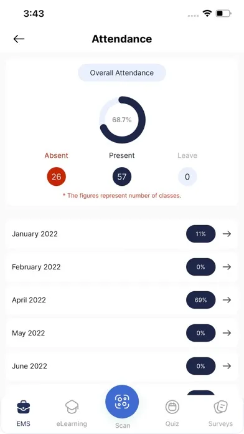Tap the red Absent 26 circle
Screen dimensions: 244x434
click(57, 176)
